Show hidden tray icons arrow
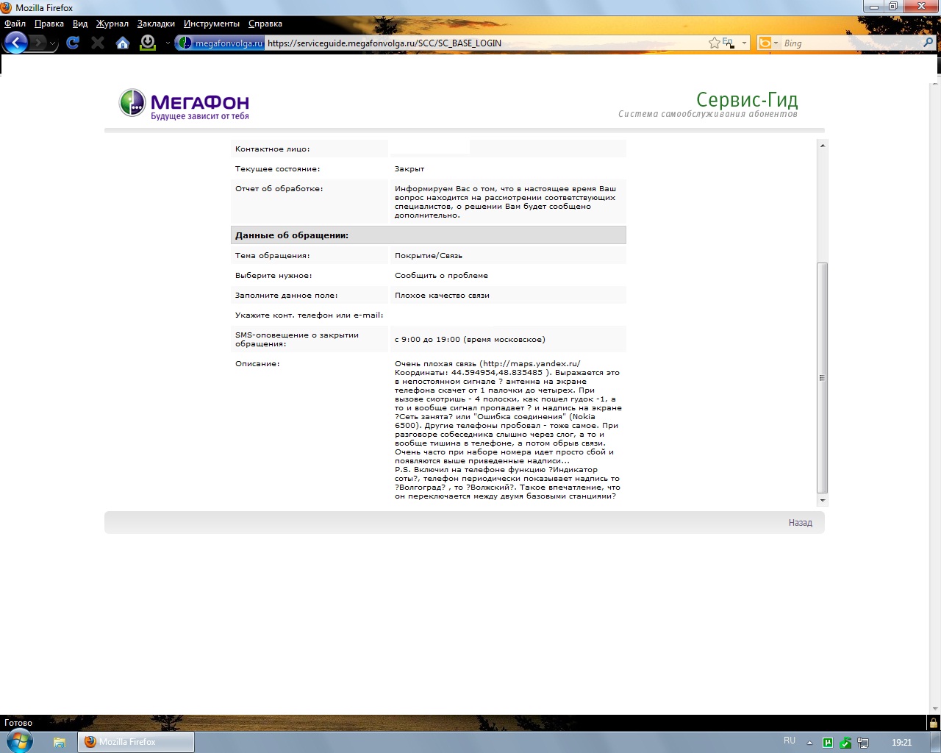The height and width of the screenshot is (753, 941). 809,743
